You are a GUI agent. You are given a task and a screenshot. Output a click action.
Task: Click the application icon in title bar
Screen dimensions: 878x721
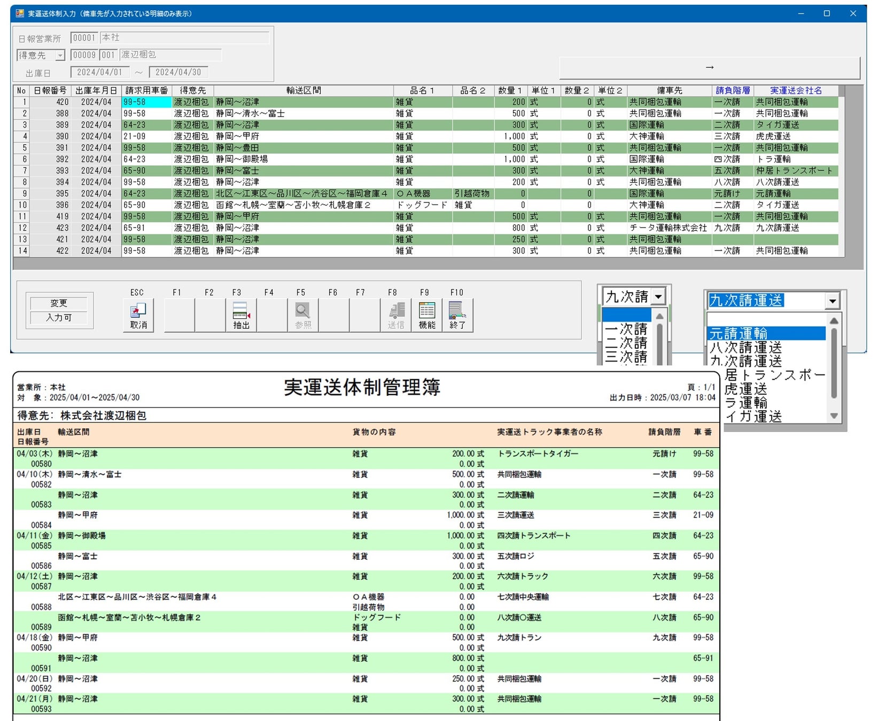coord(20,13)
